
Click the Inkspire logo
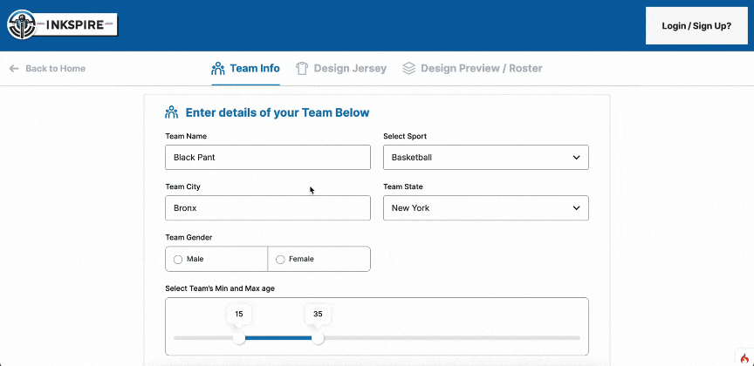(61, 25)
